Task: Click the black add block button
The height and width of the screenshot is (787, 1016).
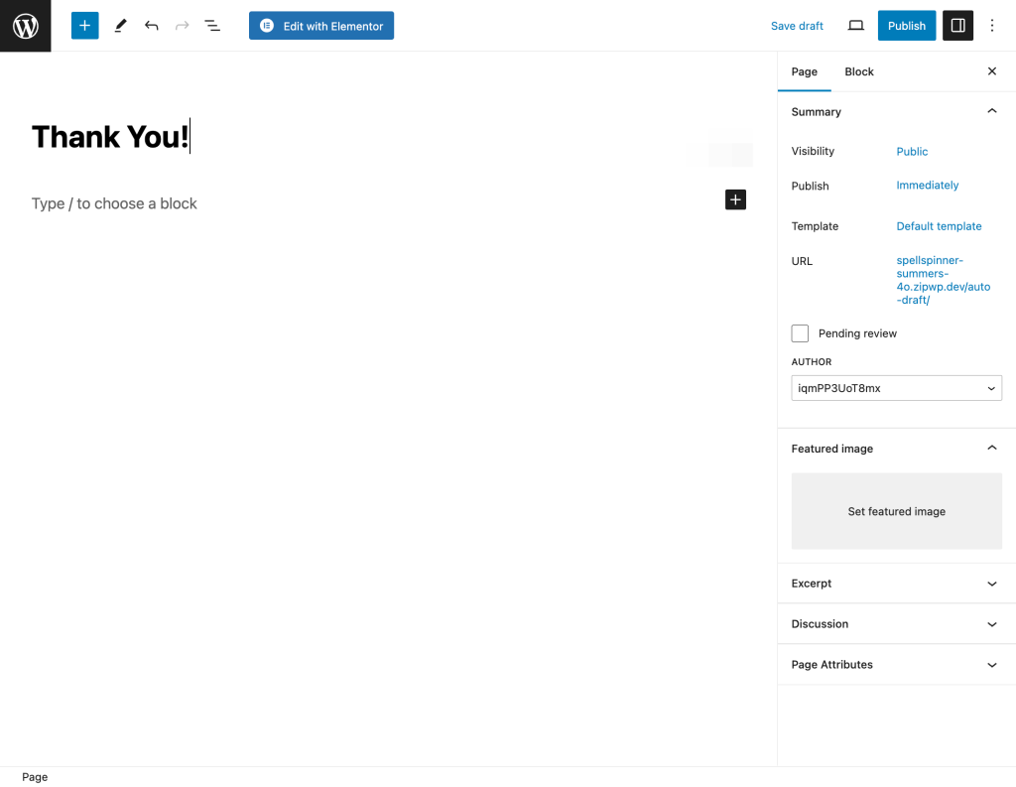Action: [735, 200]
